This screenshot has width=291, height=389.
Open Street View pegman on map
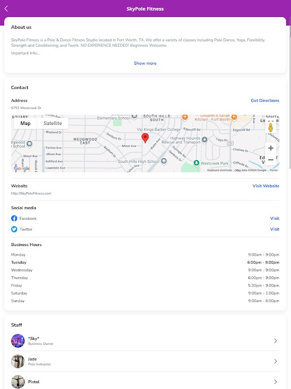coord(271,127)
